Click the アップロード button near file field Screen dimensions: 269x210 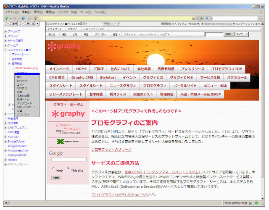(x=242, y=34)
